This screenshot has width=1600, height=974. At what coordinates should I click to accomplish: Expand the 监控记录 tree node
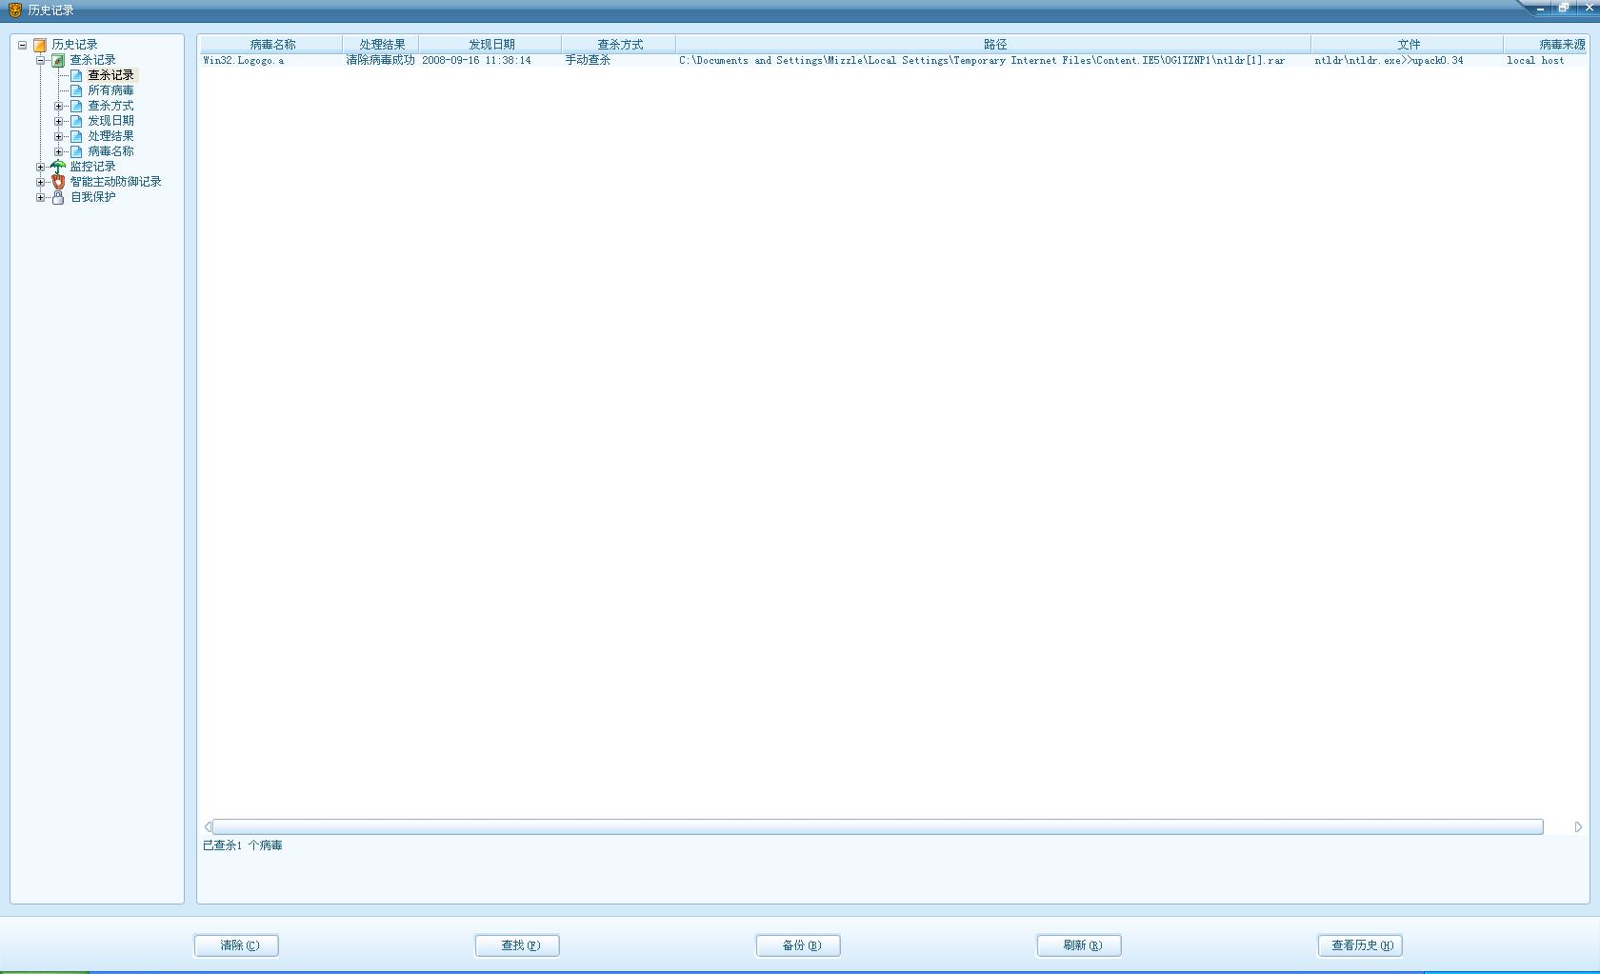[x=41, y=167]
